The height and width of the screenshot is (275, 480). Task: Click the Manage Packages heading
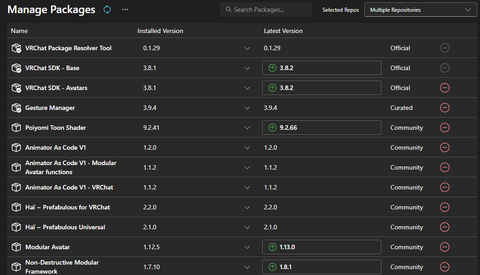(52, 10)
